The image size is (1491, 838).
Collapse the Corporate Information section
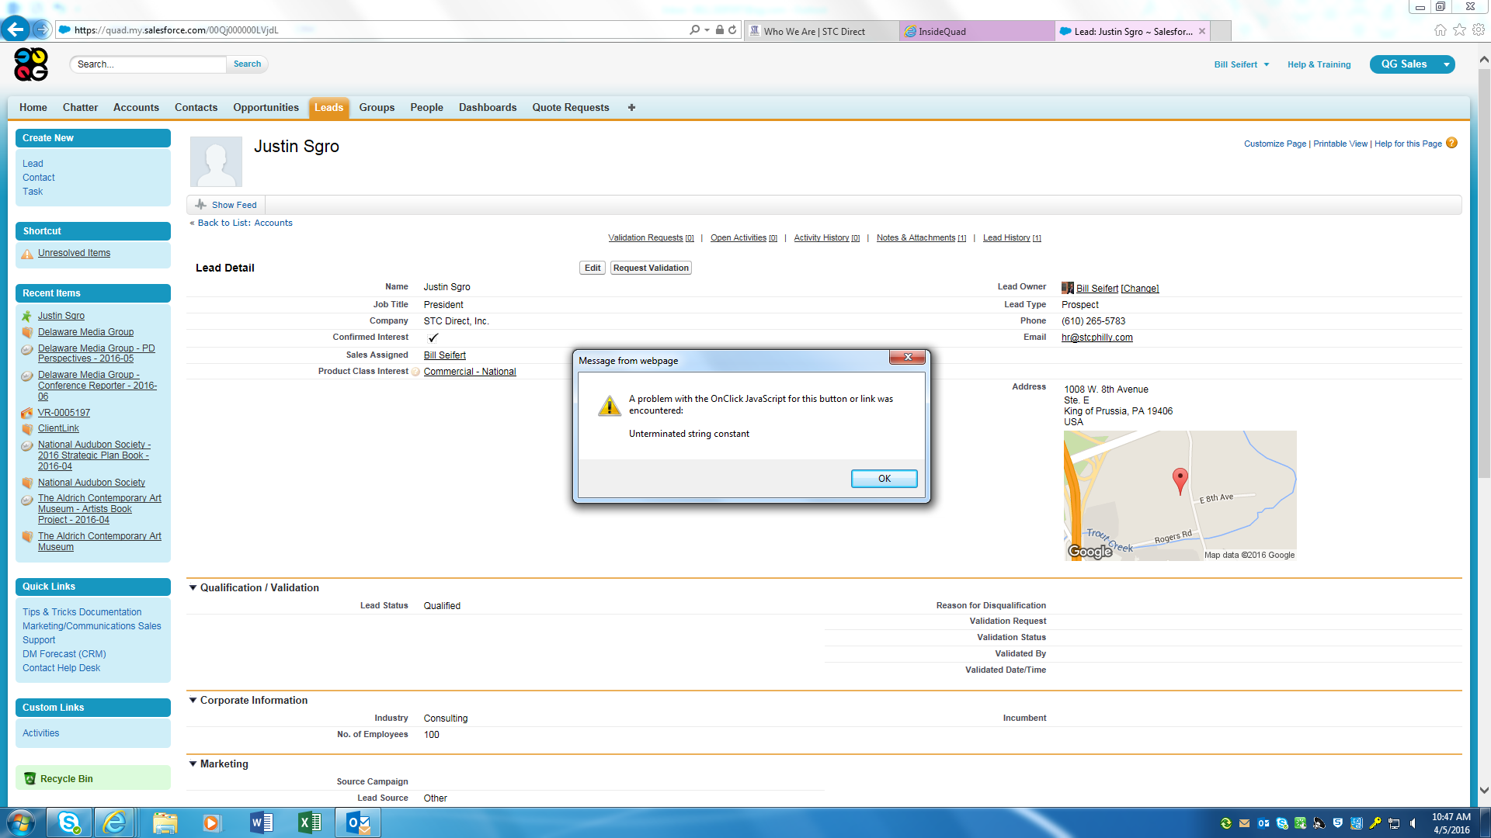click(x=193, y=700)
